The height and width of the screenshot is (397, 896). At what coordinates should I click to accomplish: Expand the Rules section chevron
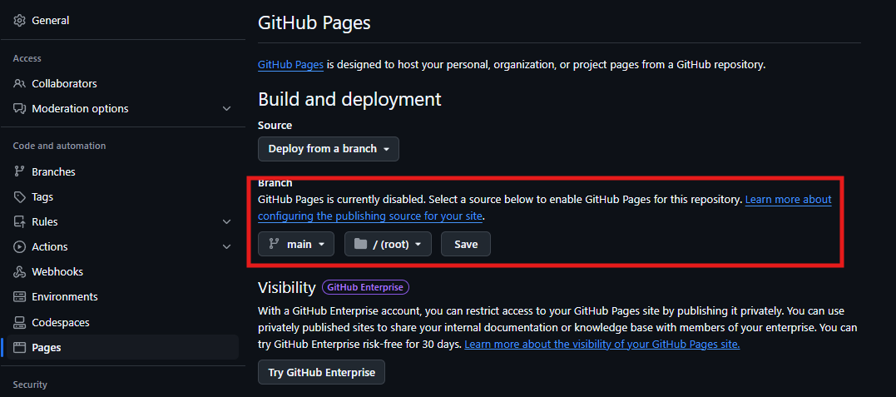click(227, 222)
